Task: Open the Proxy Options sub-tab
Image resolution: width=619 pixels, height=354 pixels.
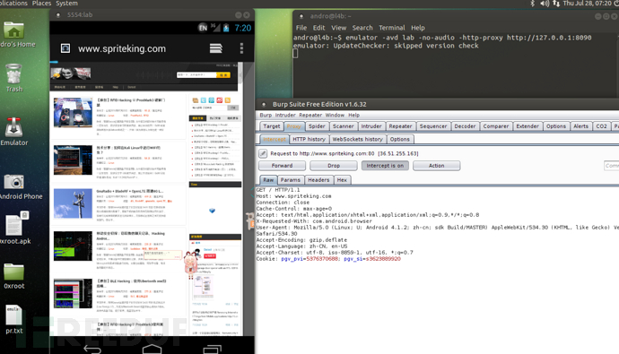Action: (399, 139)
